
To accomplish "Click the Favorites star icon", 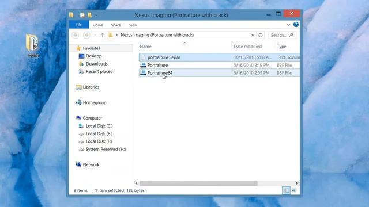I will click(78, 48).
